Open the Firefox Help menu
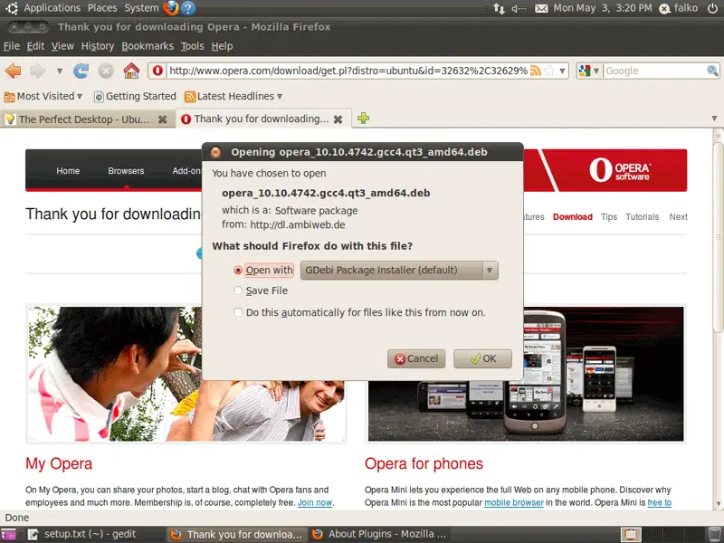This screenshot has height=543, width=724. coord(222,46)
